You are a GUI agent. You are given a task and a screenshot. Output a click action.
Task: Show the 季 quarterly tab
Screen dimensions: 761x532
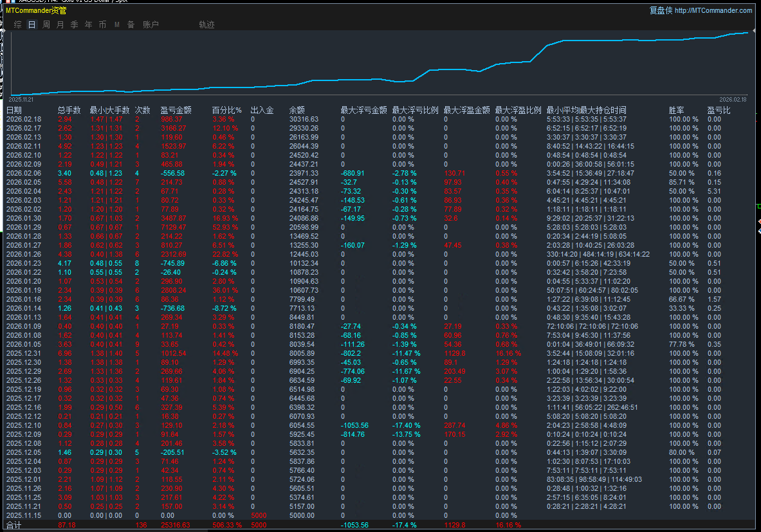tap(75, 24)
